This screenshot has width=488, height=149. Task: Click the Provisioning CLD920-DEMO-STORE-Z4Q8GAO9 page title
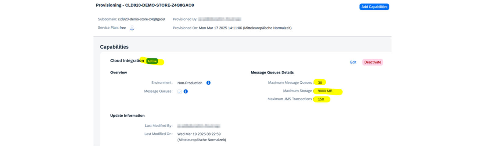[145, 5]
